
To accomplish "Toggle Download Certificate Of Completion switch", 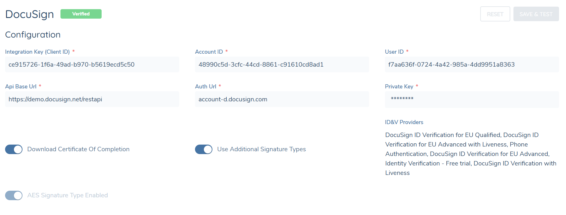I will coord(14,149).
